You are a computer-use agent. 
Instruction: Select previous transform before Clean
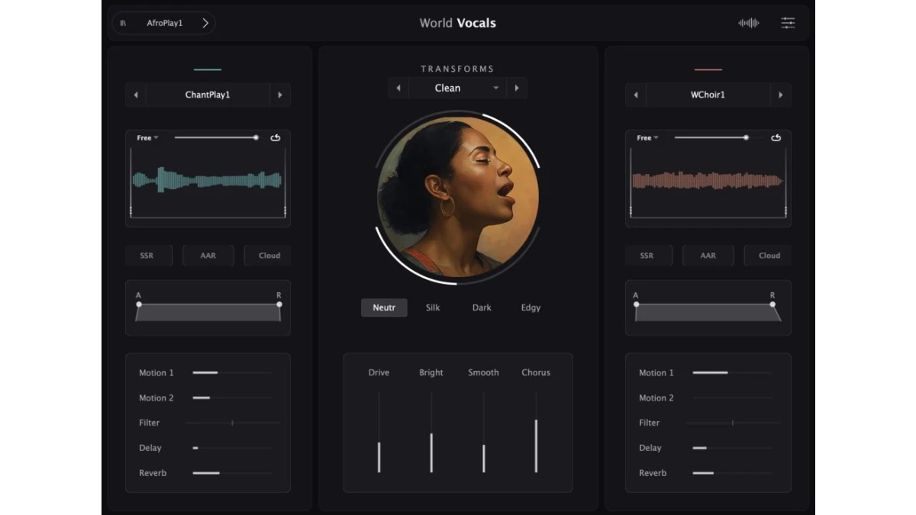[398, 89]
